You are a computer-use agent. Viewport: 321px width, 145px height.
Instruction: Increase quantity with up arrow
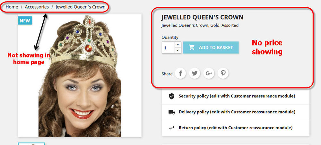pos(178,45)
